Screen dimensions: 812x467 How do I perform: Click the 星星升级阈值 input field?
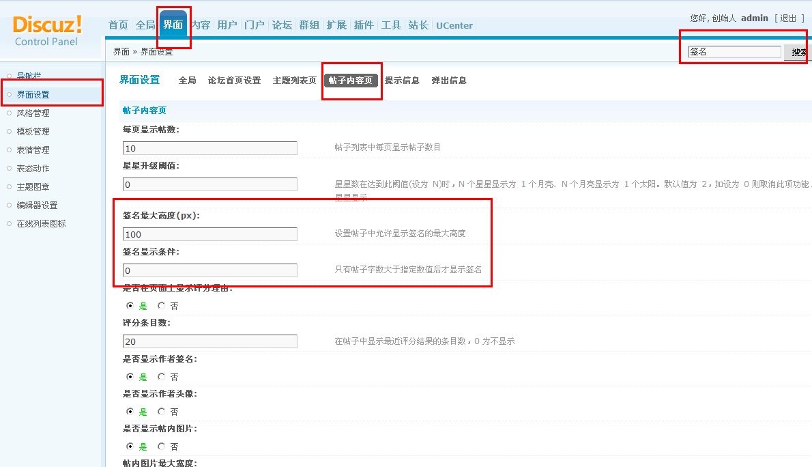(x=209, y=184)
